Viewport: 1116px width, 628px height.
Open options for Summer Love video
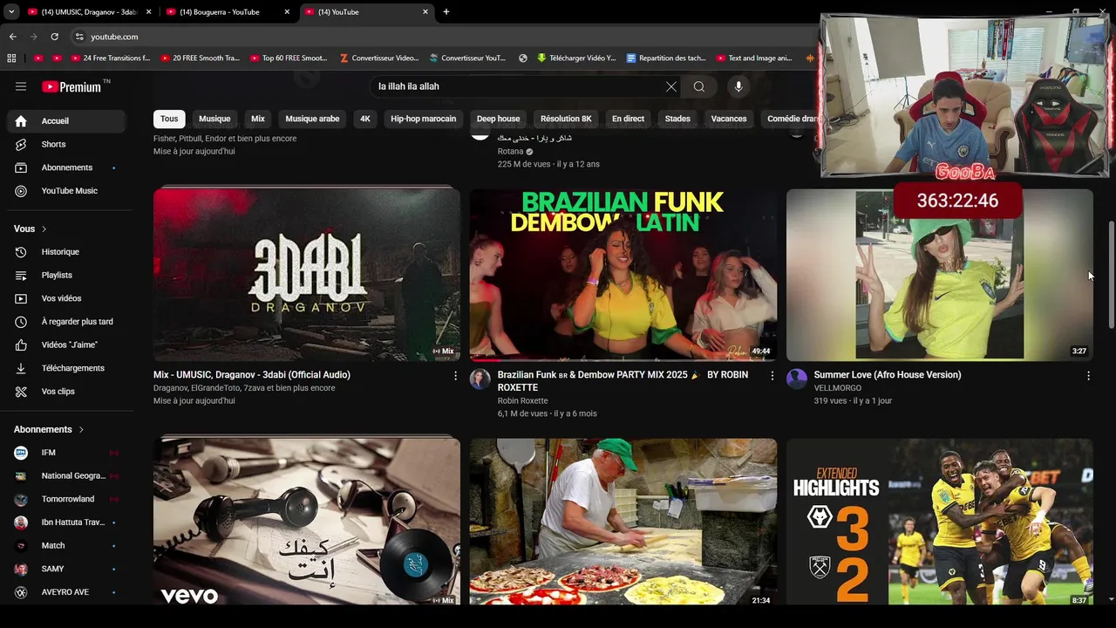point(1088,376)
